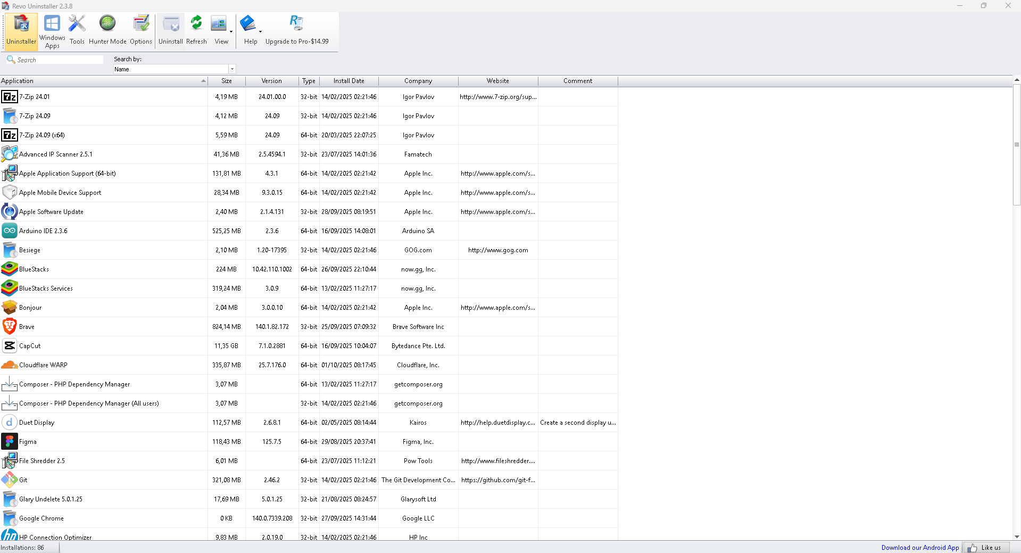This screenshot has width=1021, height=553.
Task: Sort by the Application column header
Action: click(104, 81)
